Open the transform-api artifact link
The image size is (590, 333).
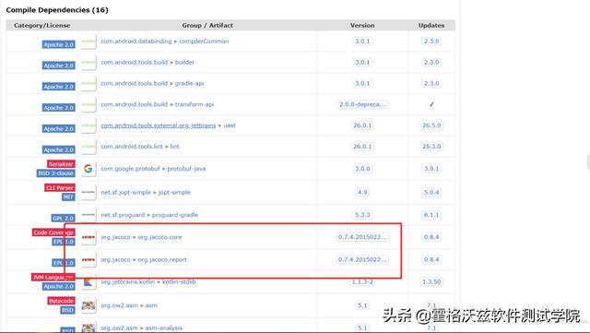point(195,104)
